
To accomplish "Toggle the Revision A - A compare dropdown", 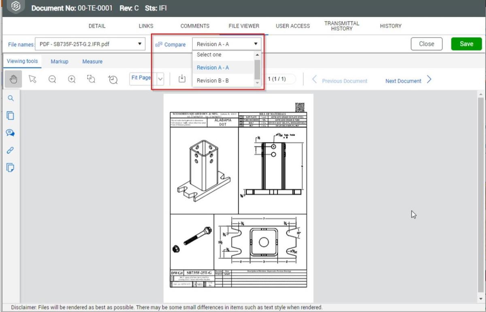I will (x=227, y=44).
